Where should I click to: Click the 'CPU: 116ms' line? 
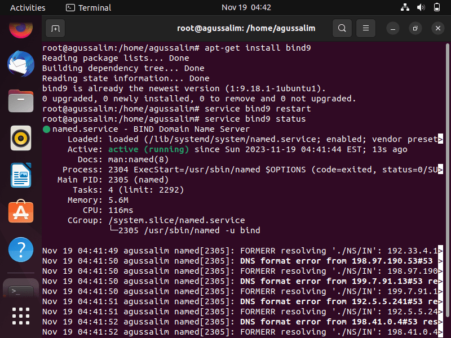pos(108,210)
